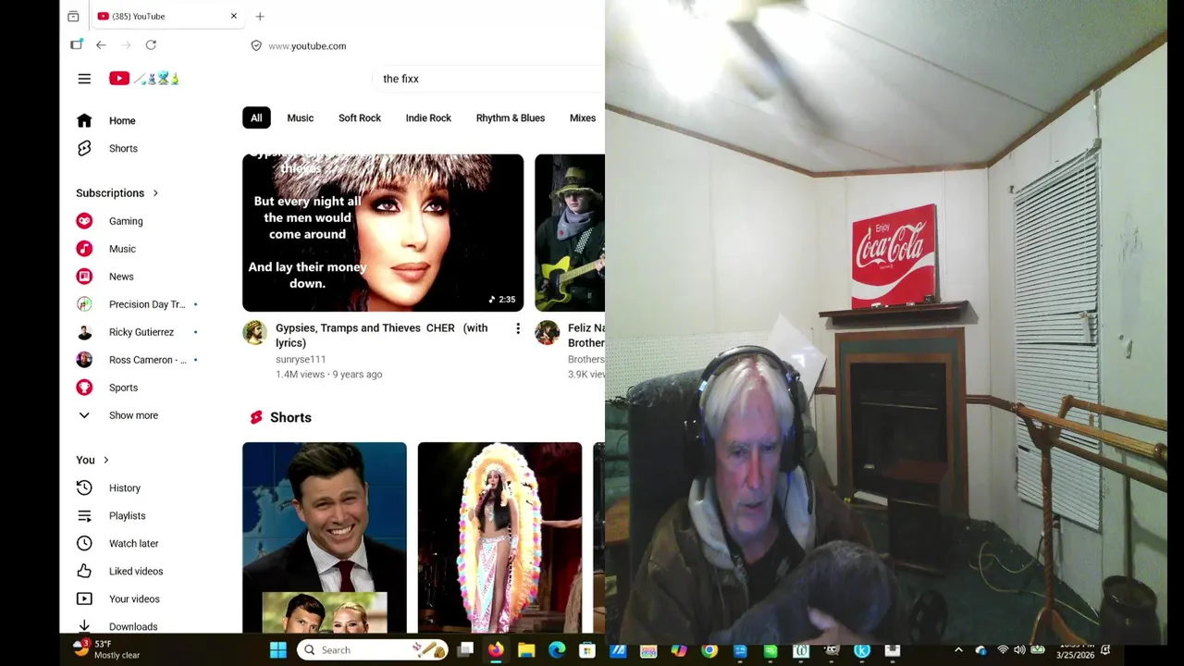Open File Explorer from the taskbar
The width and height of the screenshot is (1184, 666).
[x=526, y=650]
